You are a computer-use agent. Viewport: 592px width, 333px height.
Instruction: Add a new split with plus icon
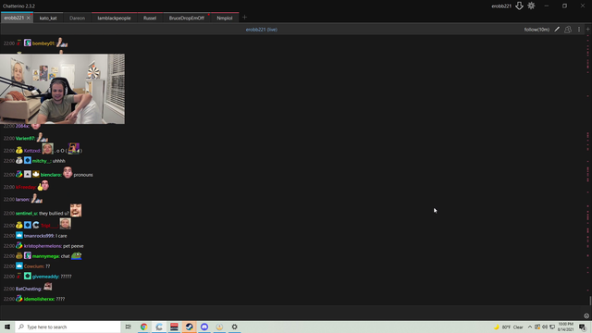coord(588,29)
